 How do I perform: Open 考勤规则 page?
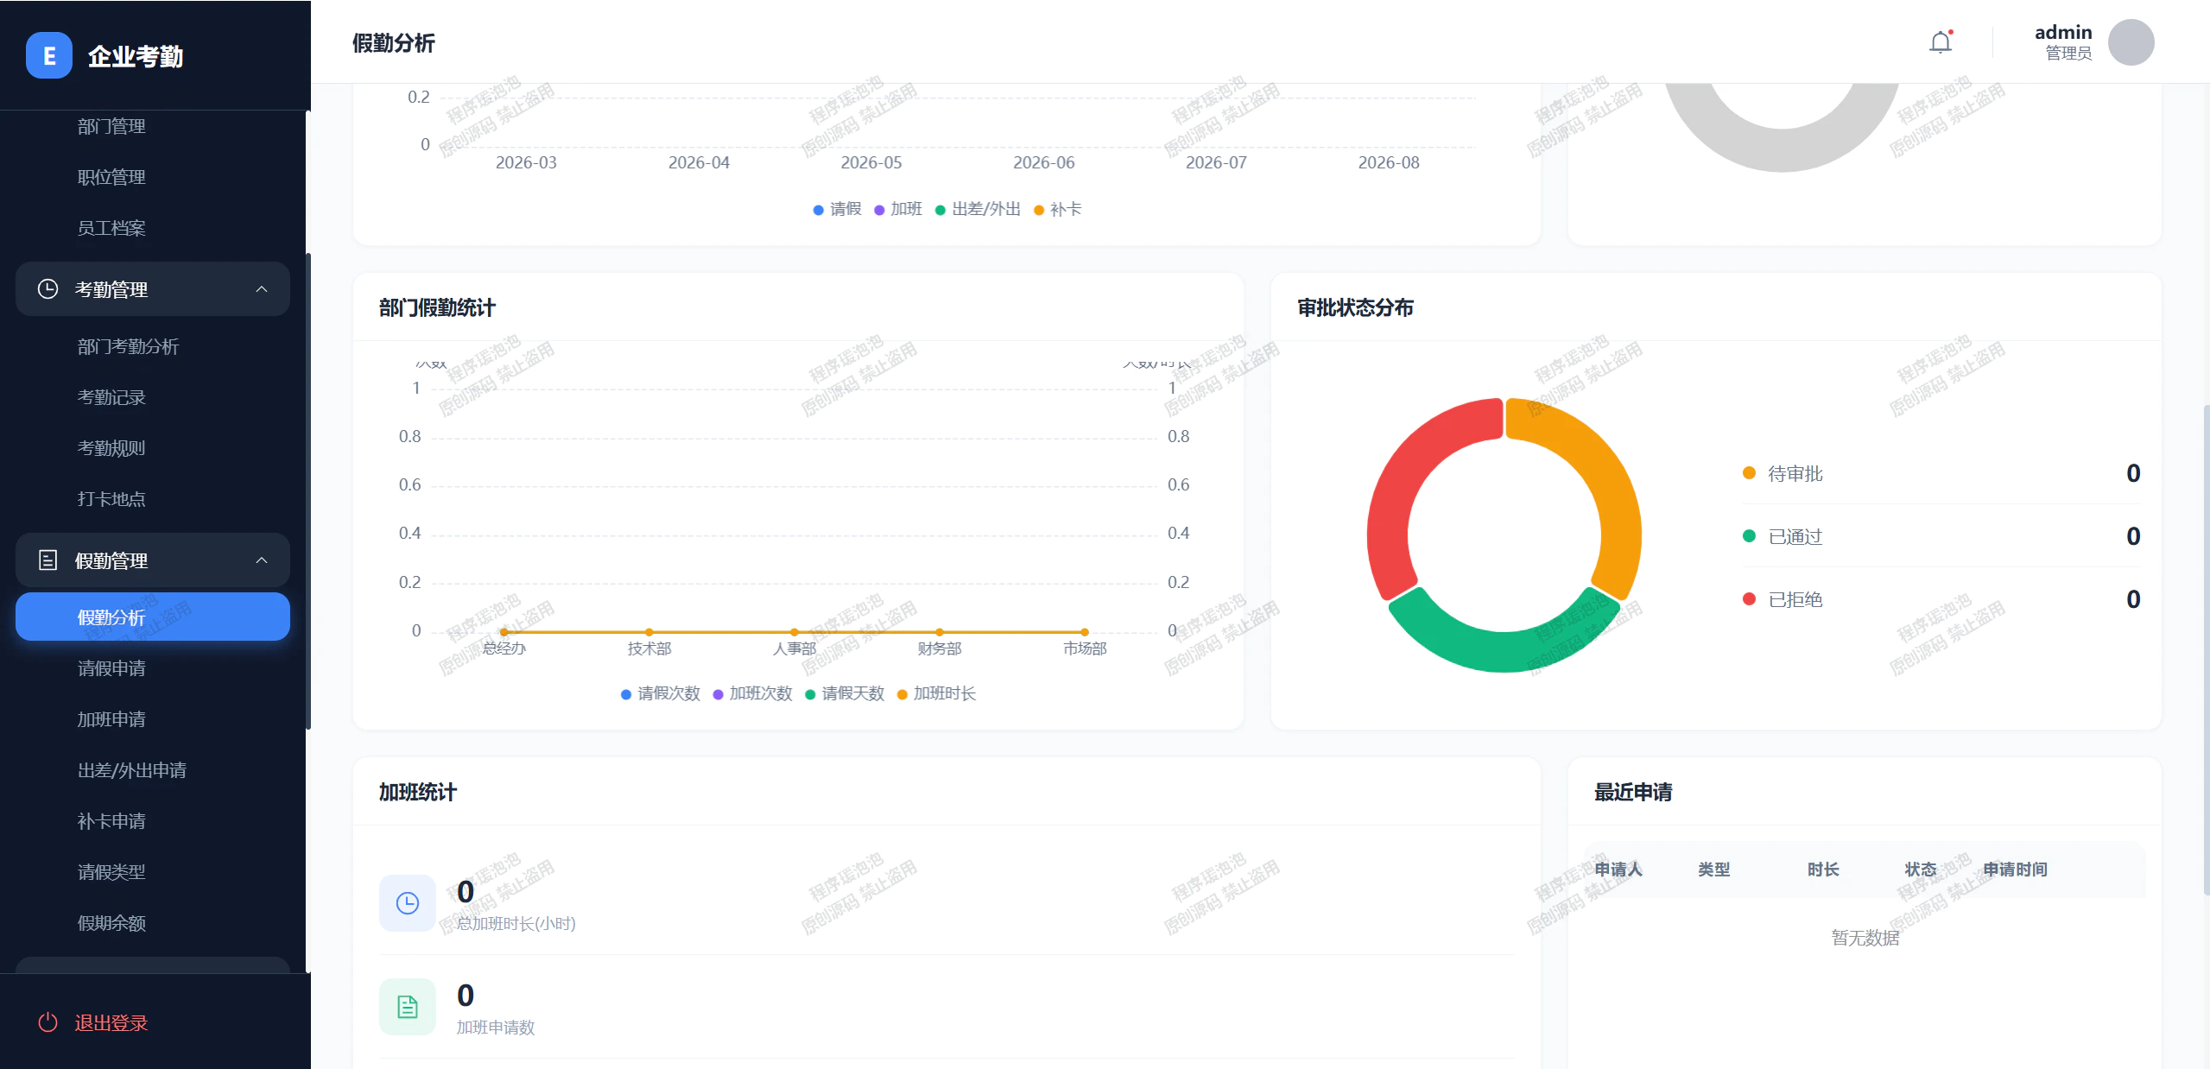pos(111,448)
